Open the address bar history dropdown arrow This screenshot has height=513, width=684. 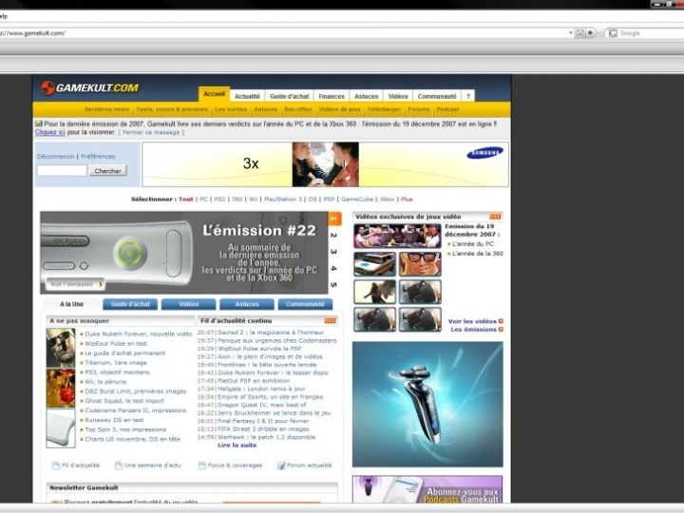pos(571,33)
